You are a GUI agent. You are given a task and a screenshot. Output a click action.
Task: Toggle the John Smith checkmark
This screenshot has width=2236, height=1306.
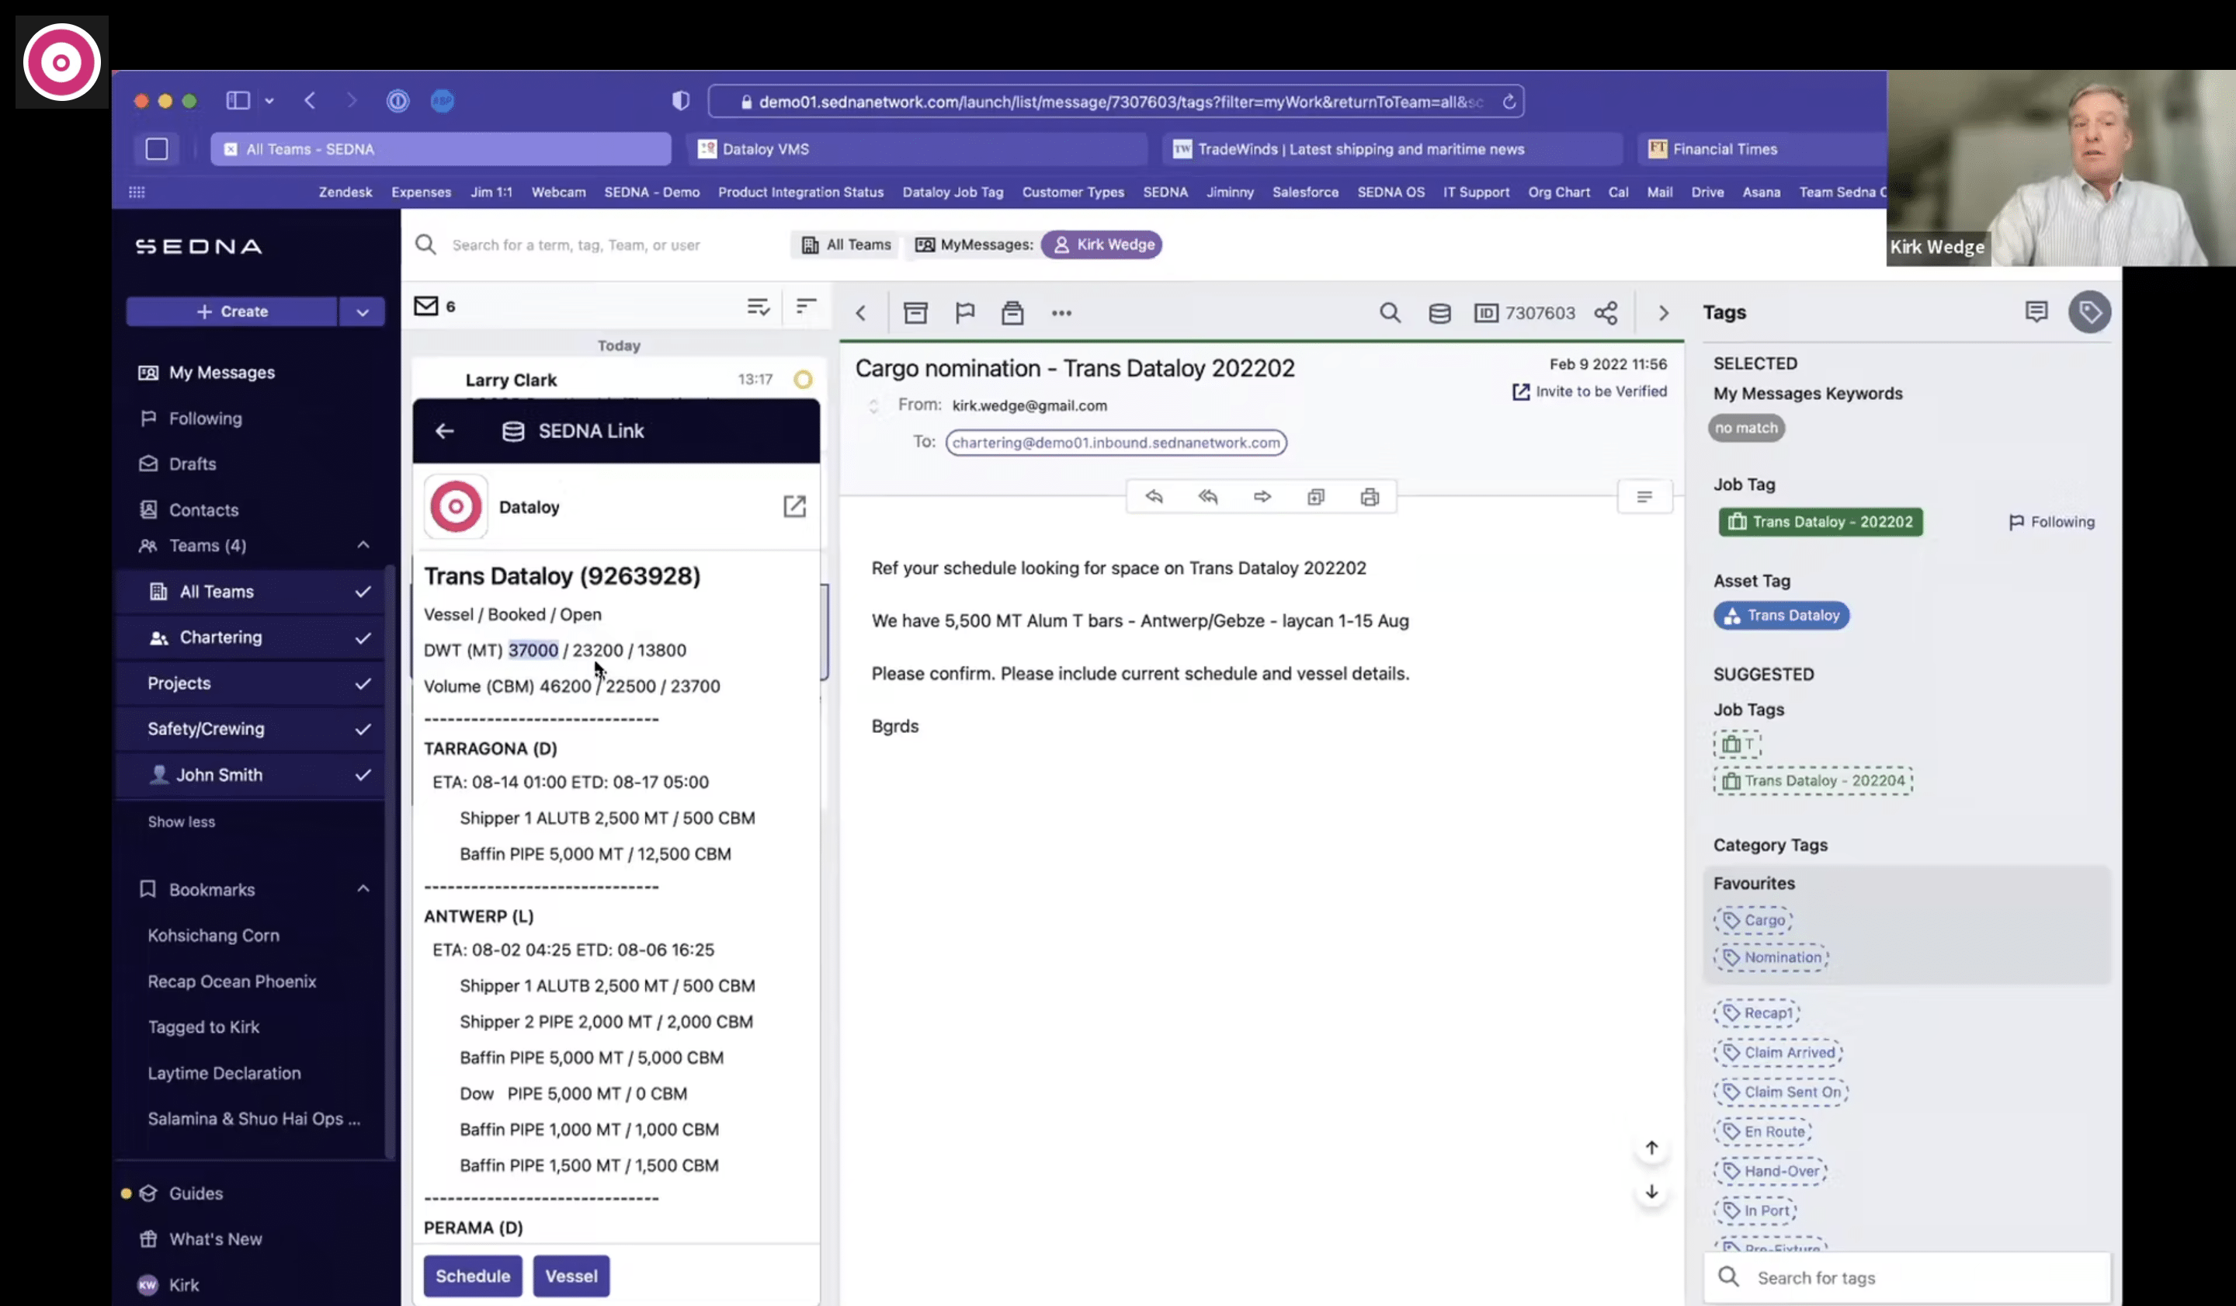(x=363, y=776)
